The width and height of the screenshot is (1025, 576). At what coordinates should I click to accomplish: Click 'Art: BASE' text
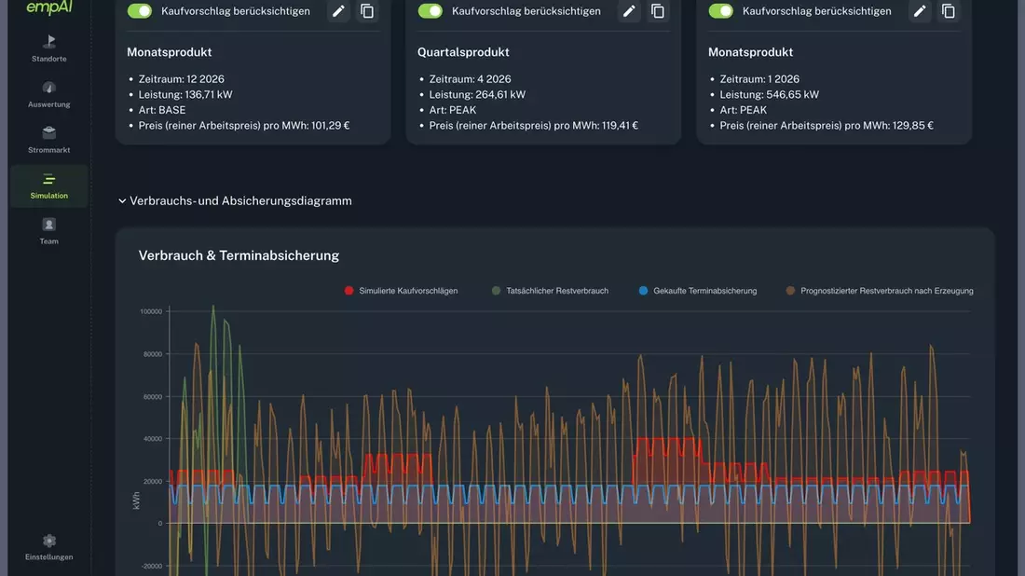tap(162, 110)
